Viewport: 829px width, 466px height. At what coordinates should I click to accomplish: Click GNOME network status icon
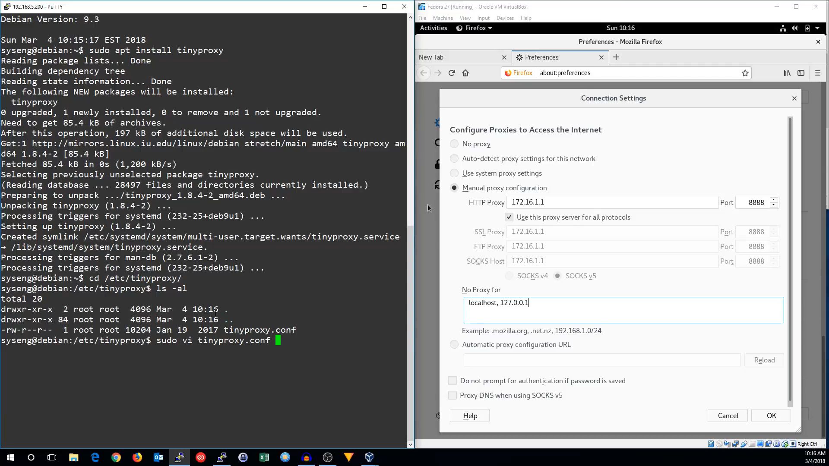(783, 28)
